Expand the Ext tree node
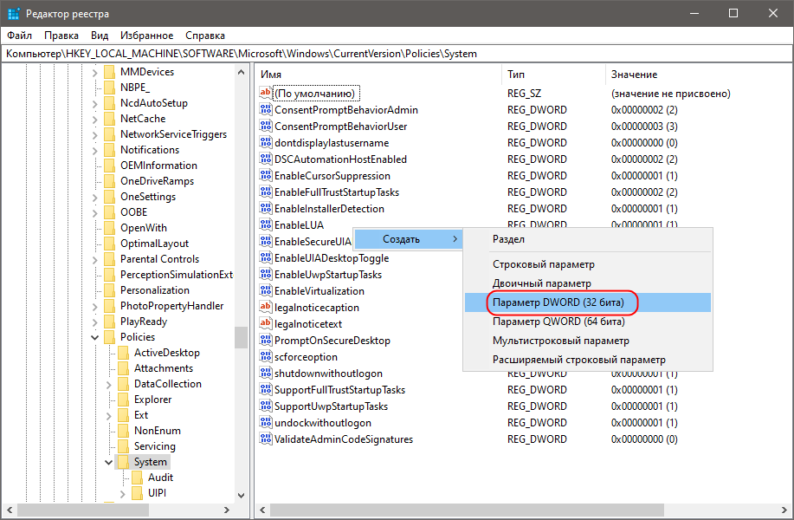The height and width of the screenshot is (520, 794). point(108,416)
